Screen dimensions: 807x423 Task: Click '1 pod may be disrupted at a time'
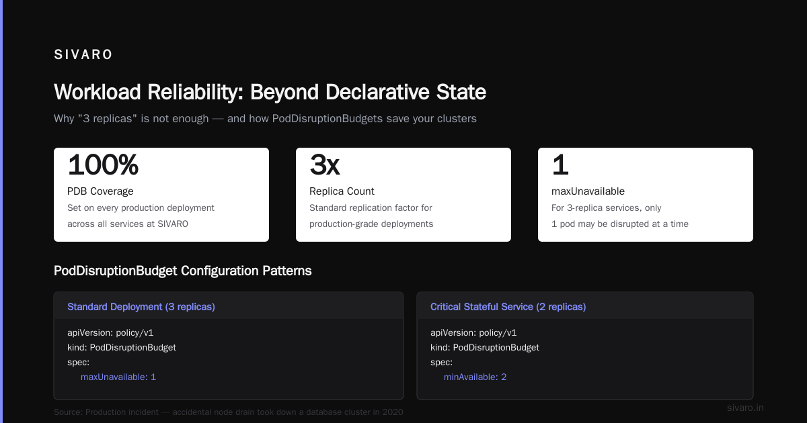[x=620, y=224]
